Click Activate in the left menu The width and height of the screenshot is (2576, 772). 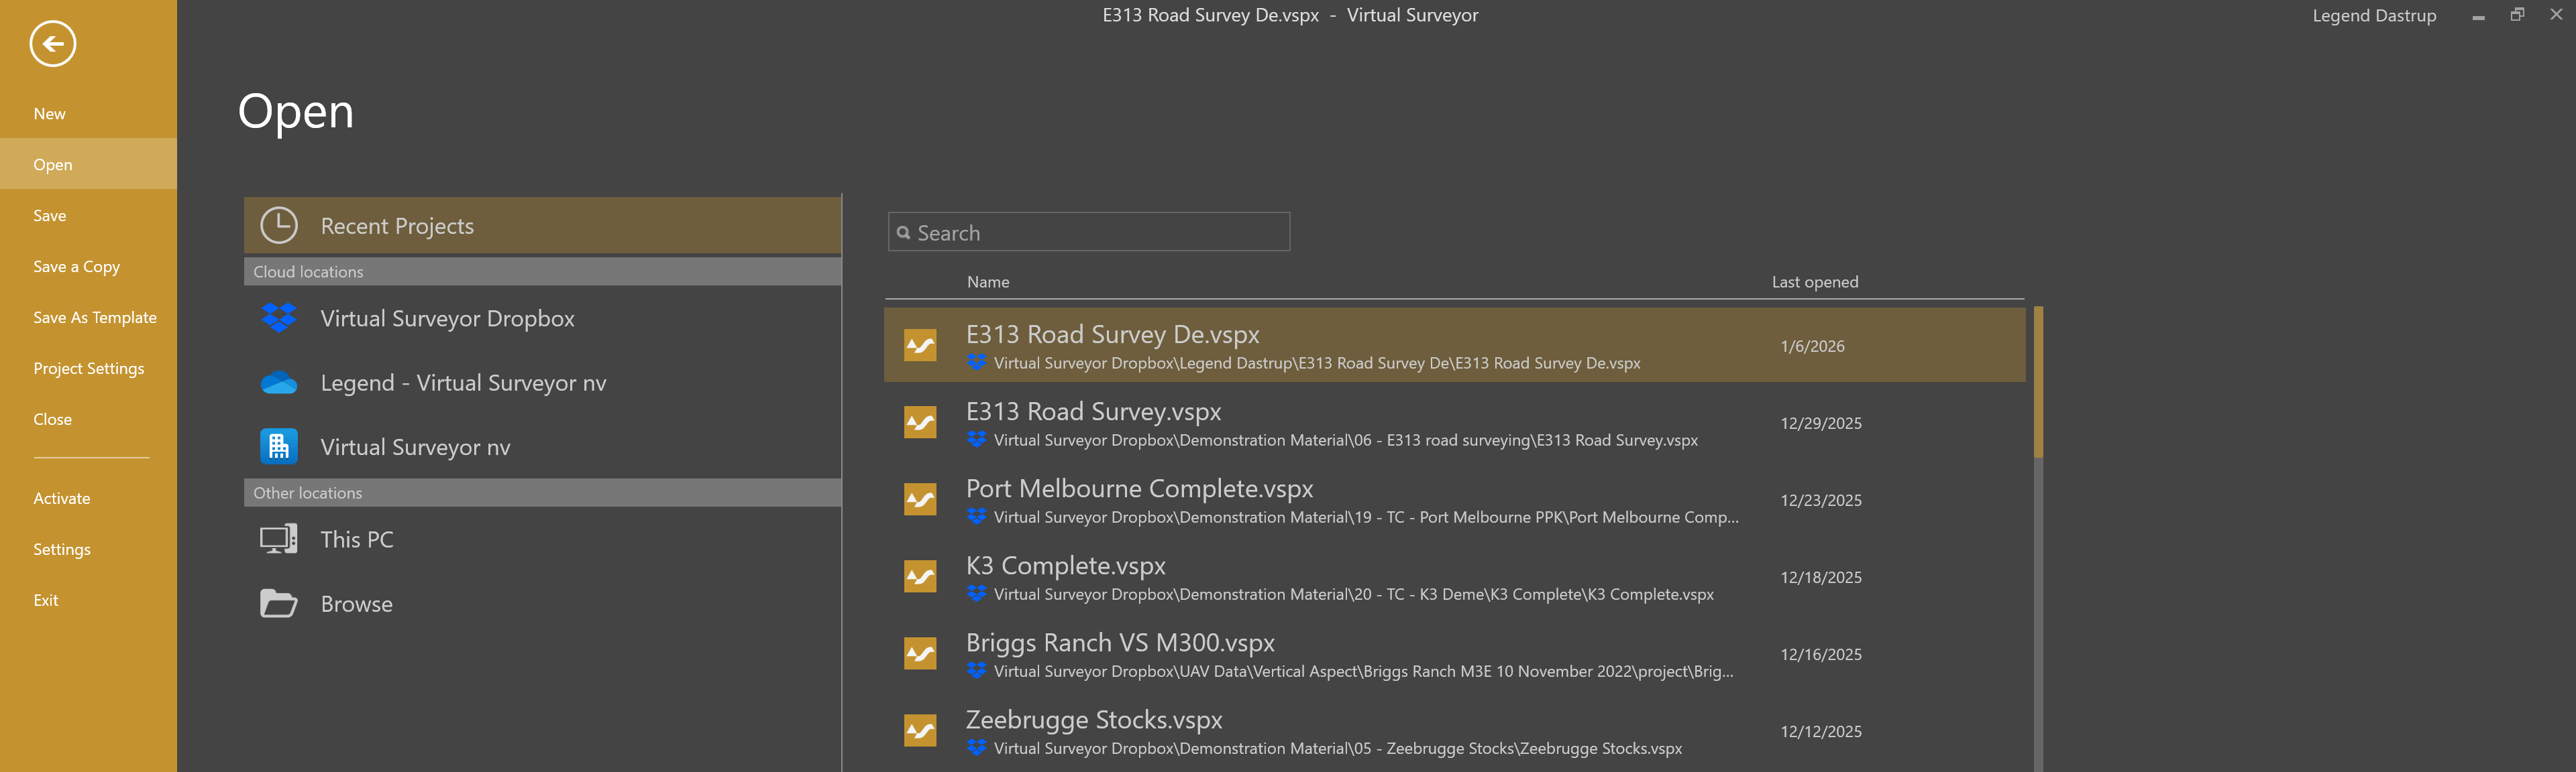pyautogui.click(x=61, y=499)
